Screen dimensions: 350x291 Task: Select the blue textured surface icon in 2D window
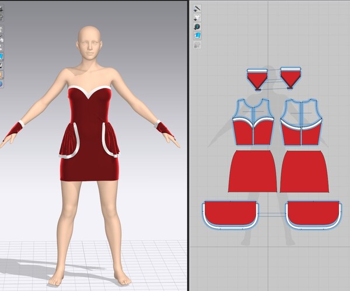(x=197, y=36)
